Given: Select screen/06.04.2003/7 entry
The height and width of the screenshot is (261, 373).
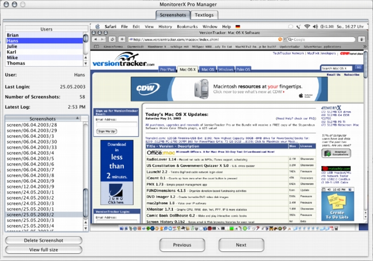Looking at the screenshot, I should click(x=44, y=170).
